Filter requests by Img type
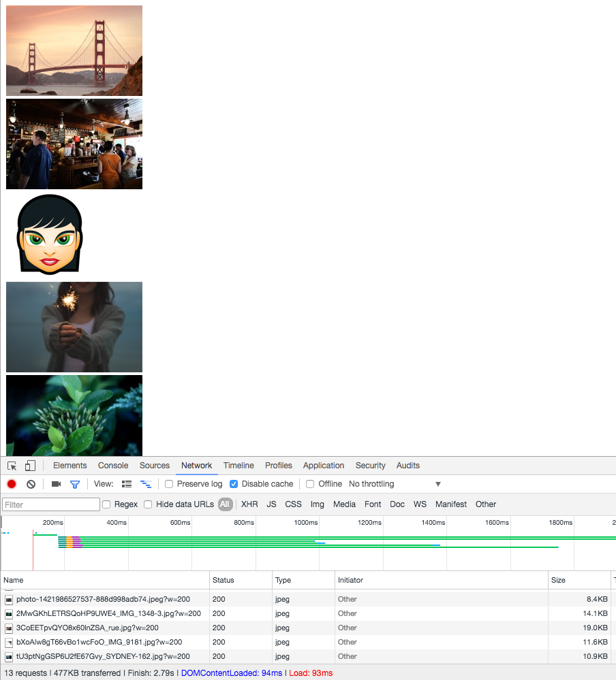Screen dimensions: 616x680 coord(318,504)
